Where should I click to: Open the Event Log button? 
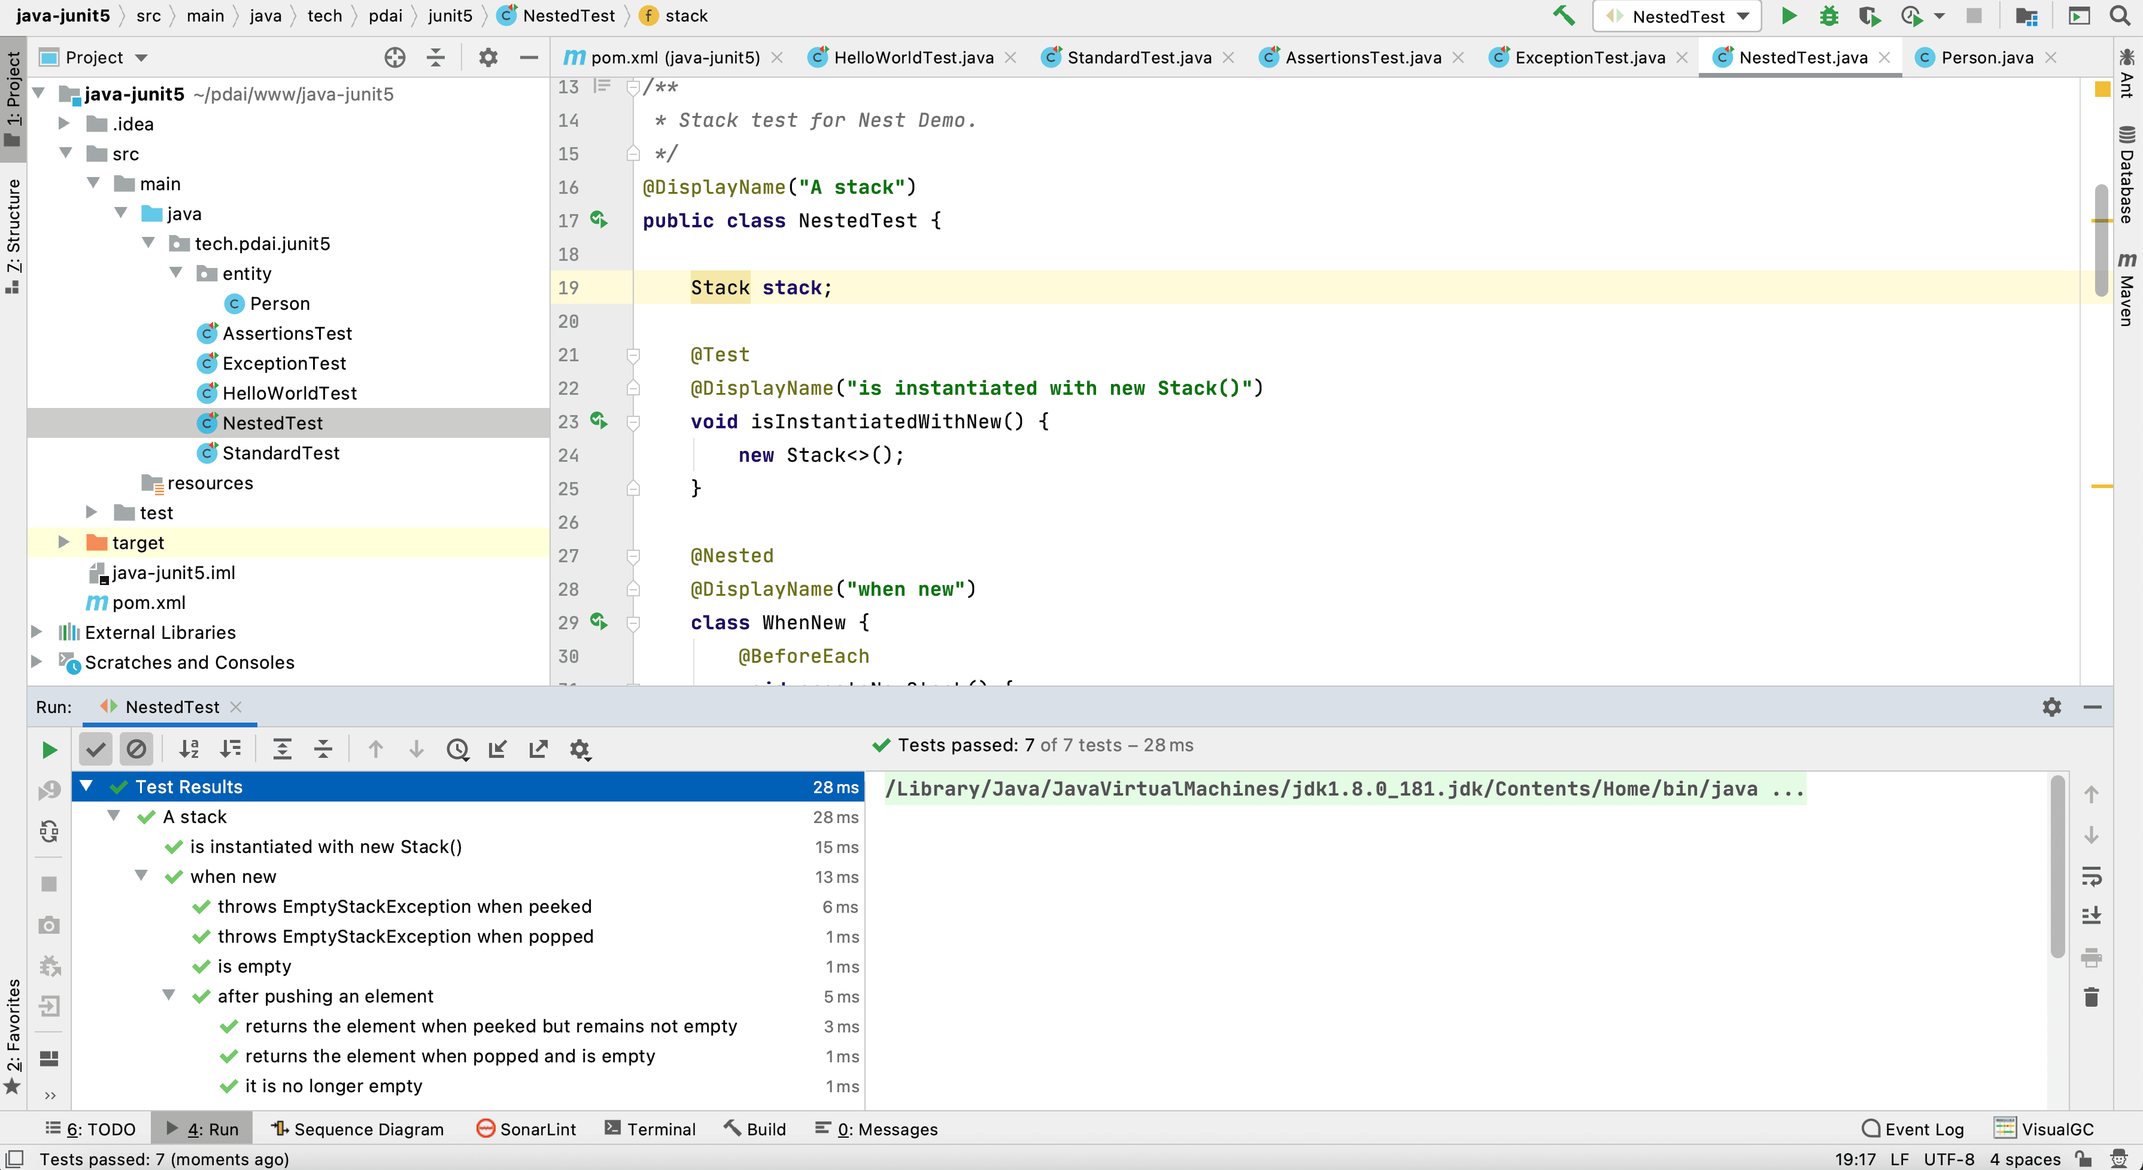point(1912,1128)
